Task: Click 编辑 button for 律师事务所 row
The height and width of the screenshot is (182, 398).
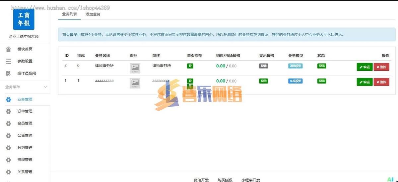Action: point(365,67)
